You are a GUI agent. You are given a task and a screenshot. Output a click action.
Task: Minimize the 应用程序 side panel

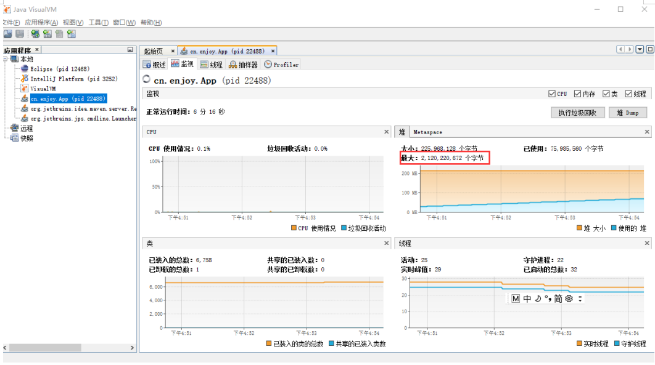tap(130, 50)
